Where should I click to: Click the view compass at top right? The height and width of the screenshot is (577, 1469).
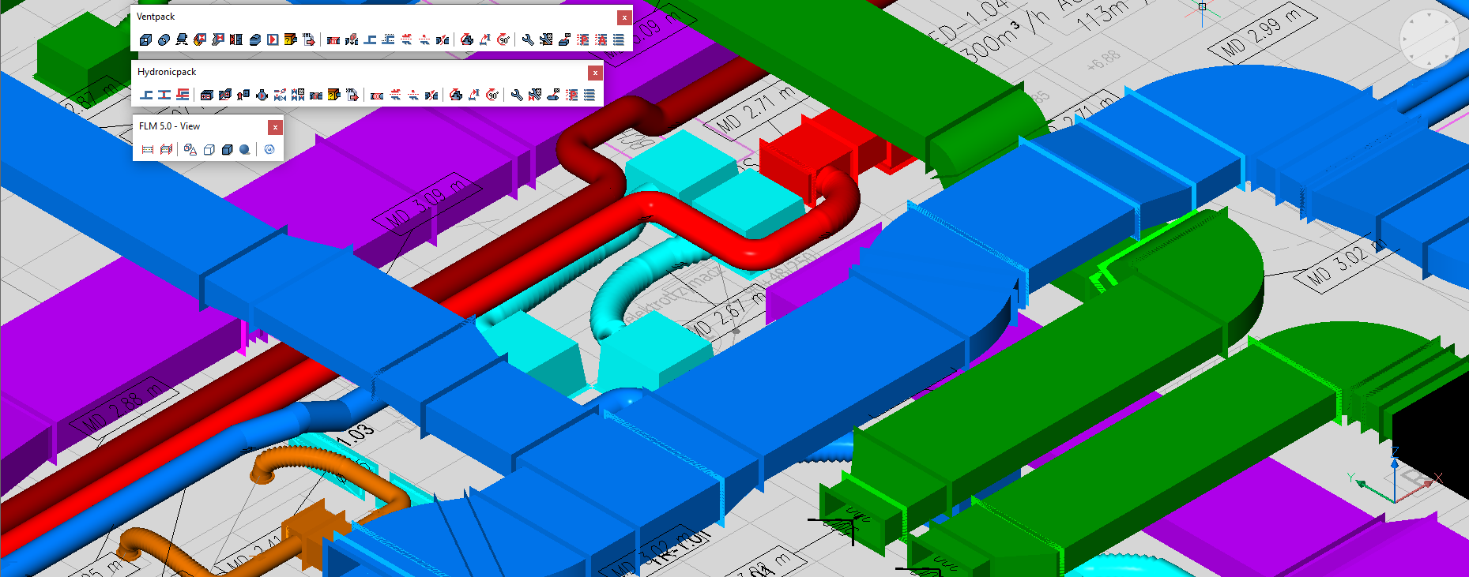point(1428,39)
